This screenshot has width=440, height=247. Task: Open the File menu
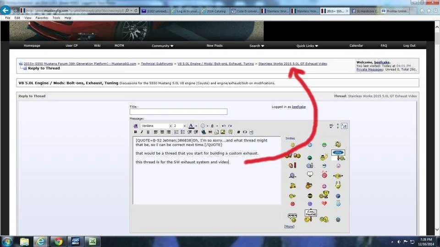click(x=8, y=18)
